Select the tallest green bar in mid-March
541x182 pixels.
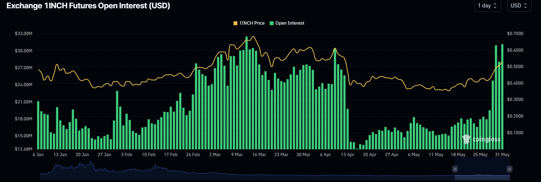(x=246, y=92)
